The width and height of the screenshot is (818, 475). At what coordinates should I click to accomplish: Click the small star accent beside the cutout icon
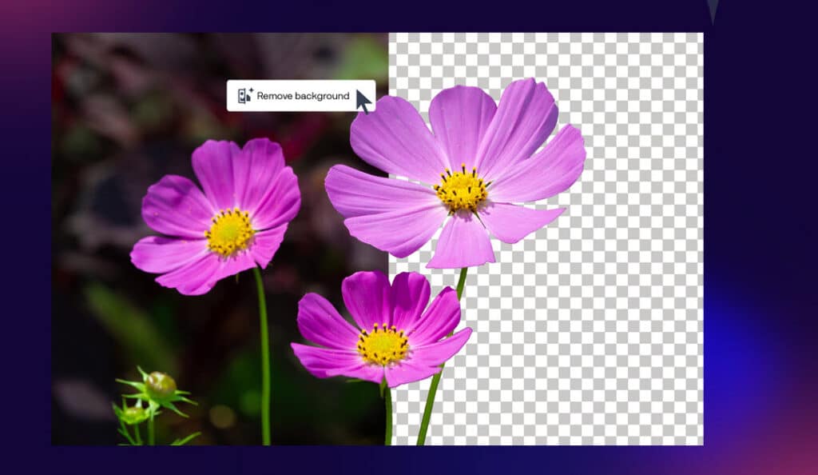(252, 90)
